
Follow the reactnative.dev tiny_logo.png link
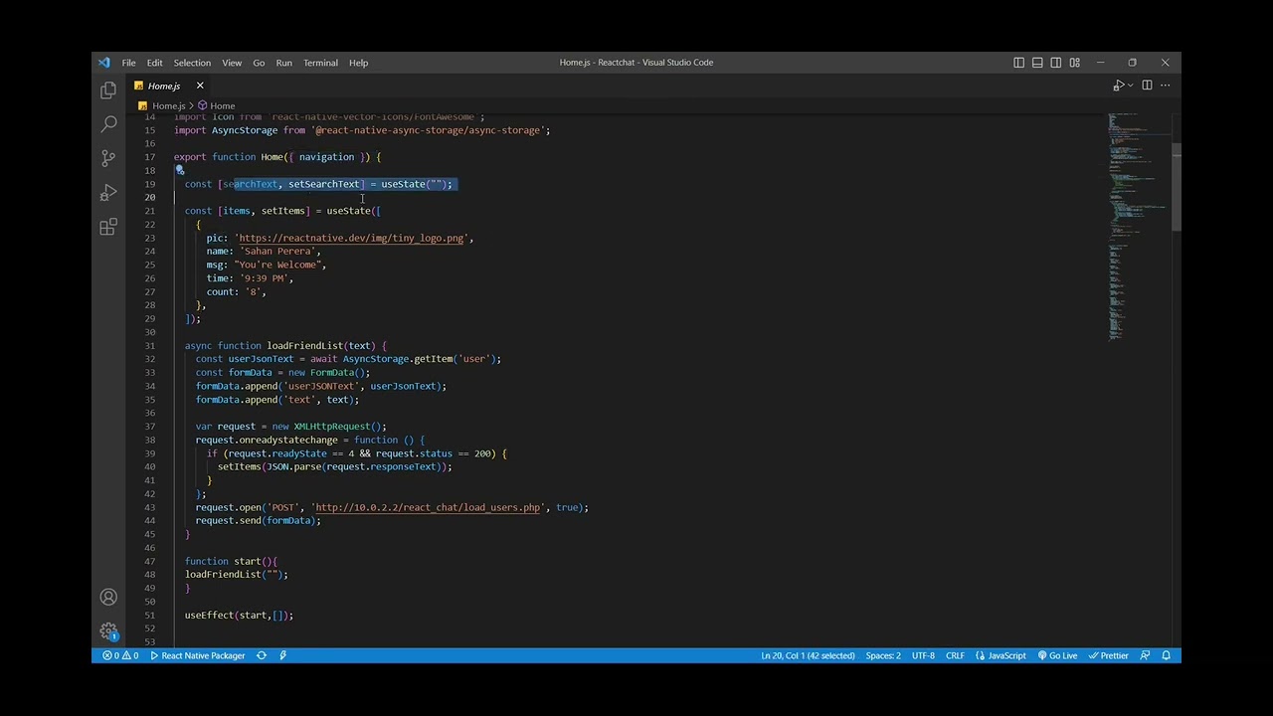coord(351,238)
